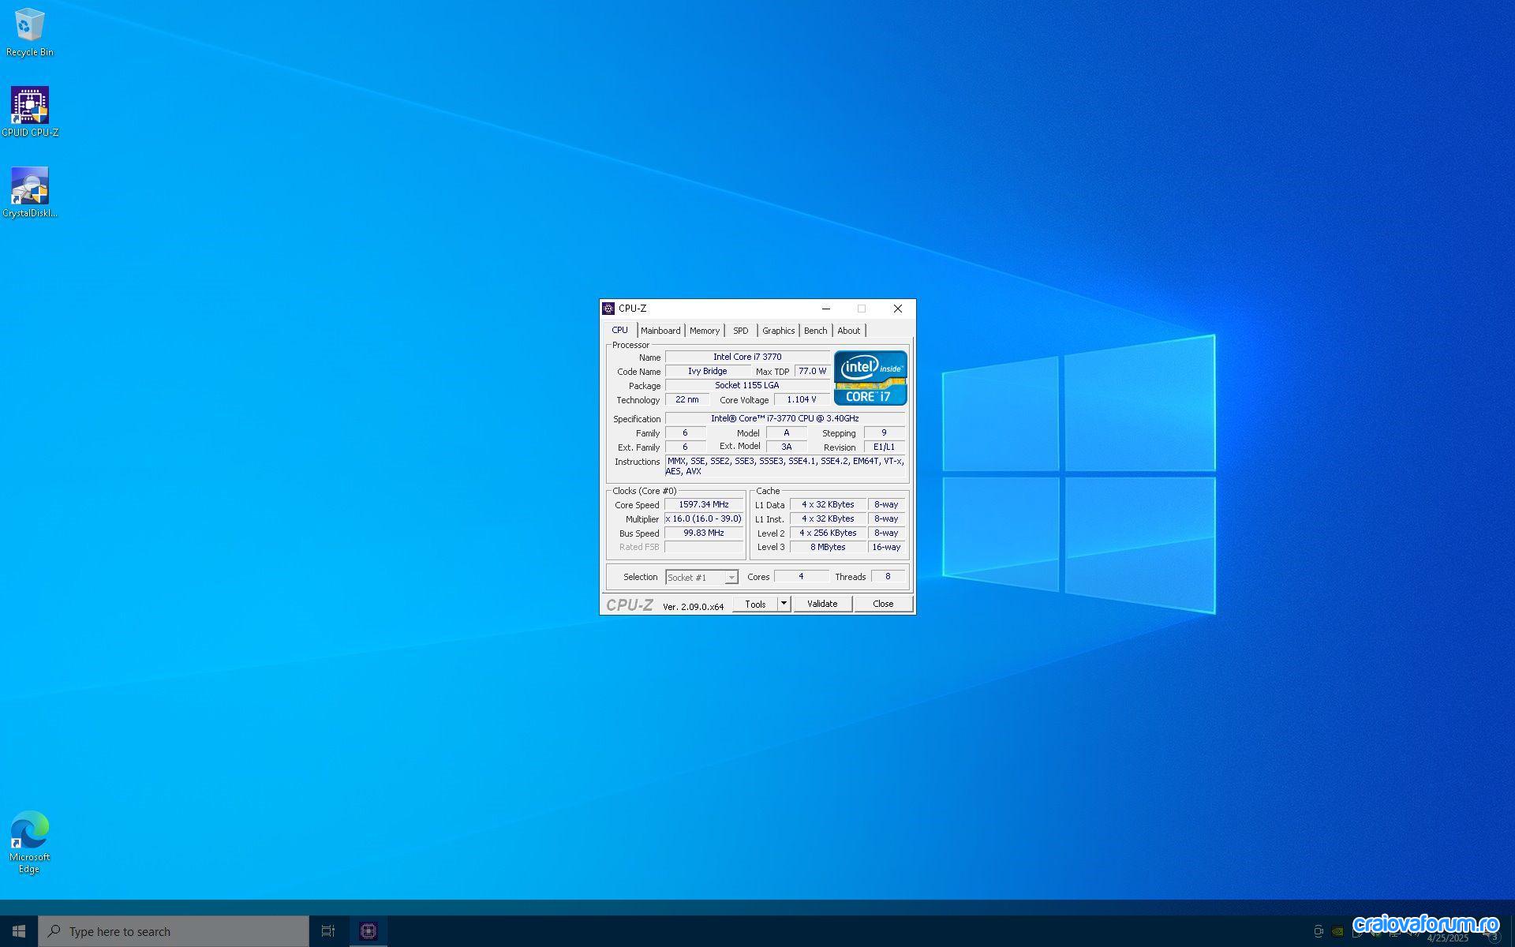This screenshot has width=1515, height=947.
Task: Click inside the taskbar search box
Action: (x=174, y=931)
